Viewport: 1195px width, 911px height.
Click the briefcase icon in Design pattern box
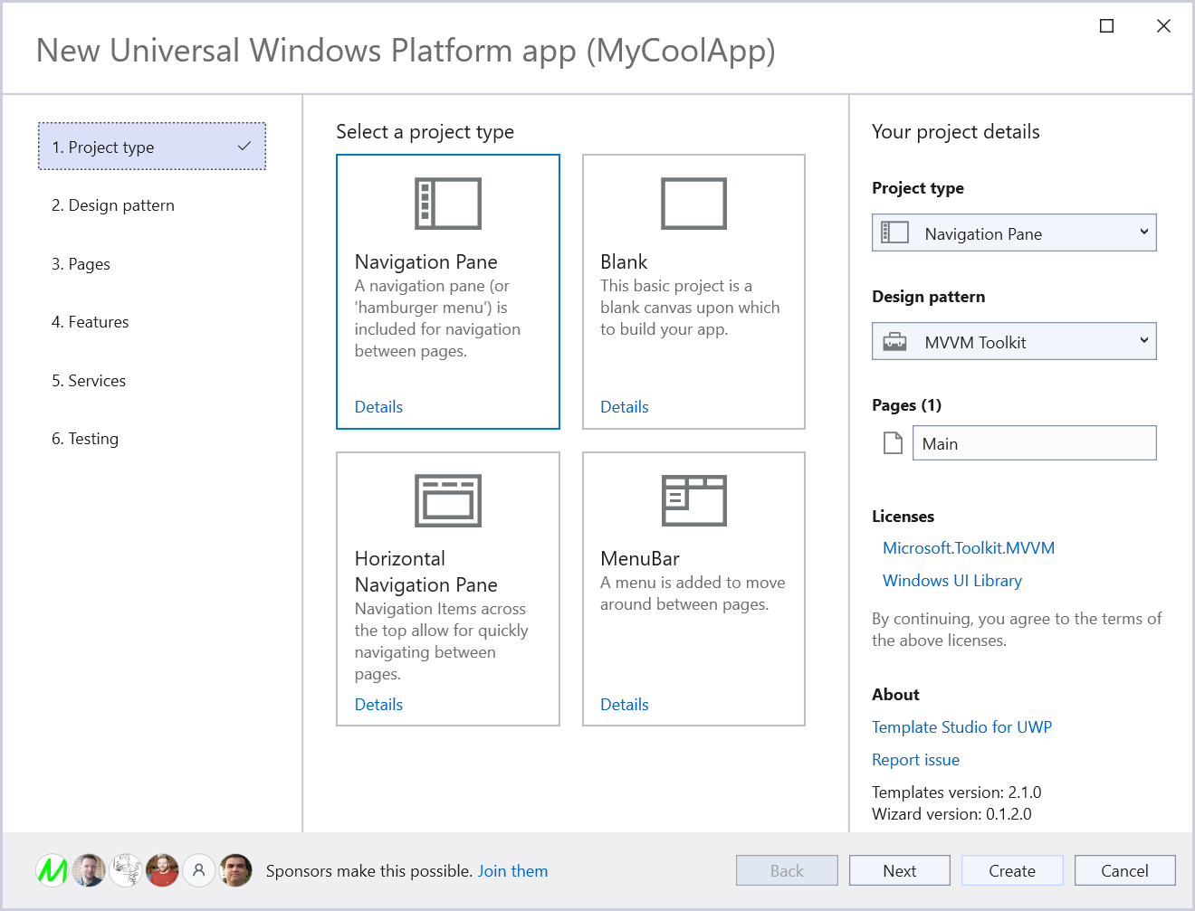(894, 342)
